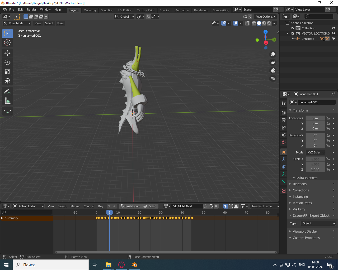Open Action Editor mode dropdown
Viewport: 338px width, 270px height.
[28, 206]
